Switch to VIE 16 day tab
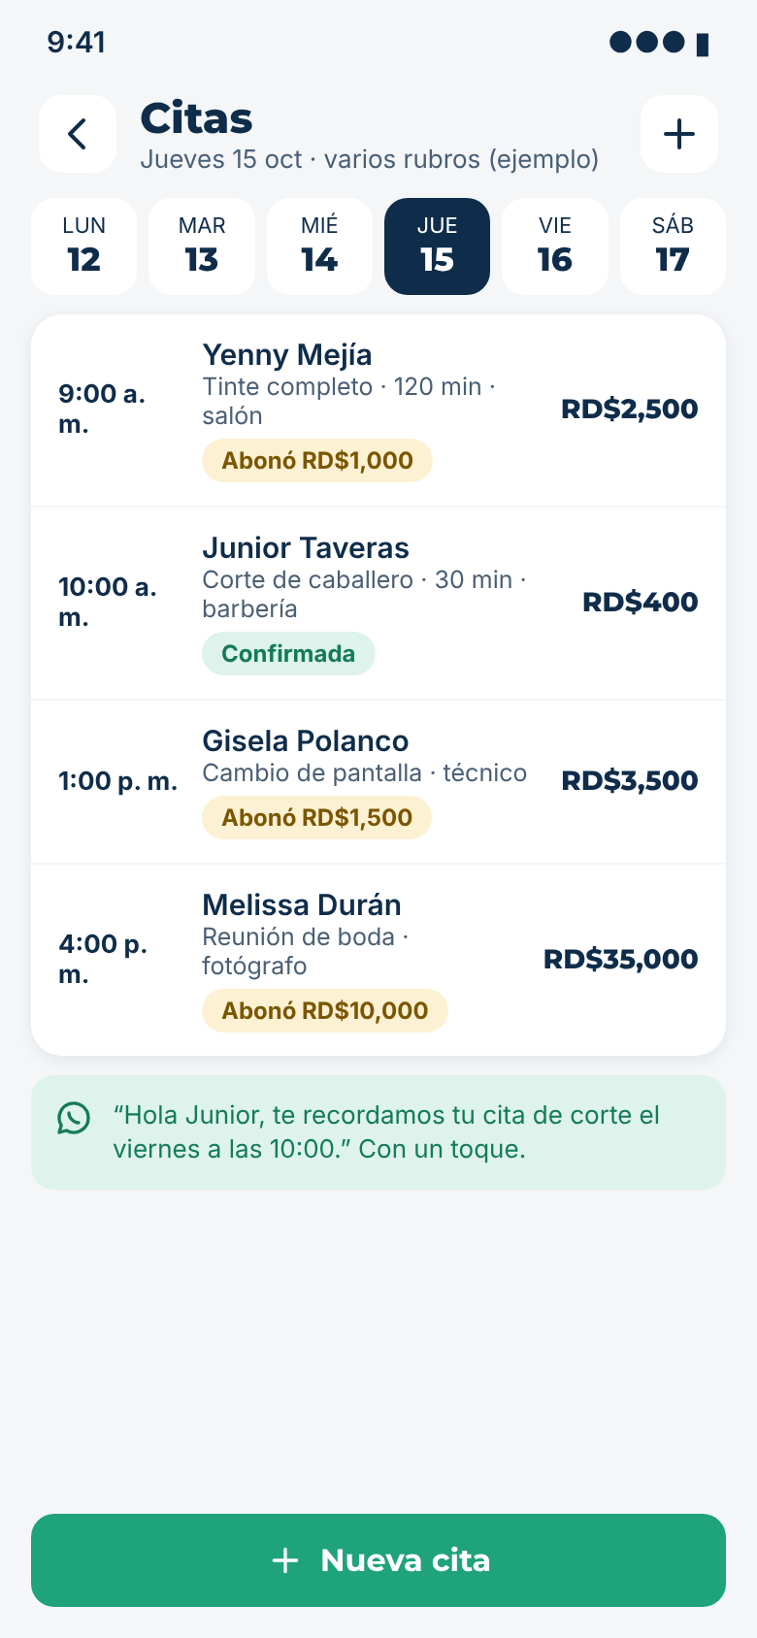The image size is (757, 1638). pyautogui.click(x=555, y=246)
